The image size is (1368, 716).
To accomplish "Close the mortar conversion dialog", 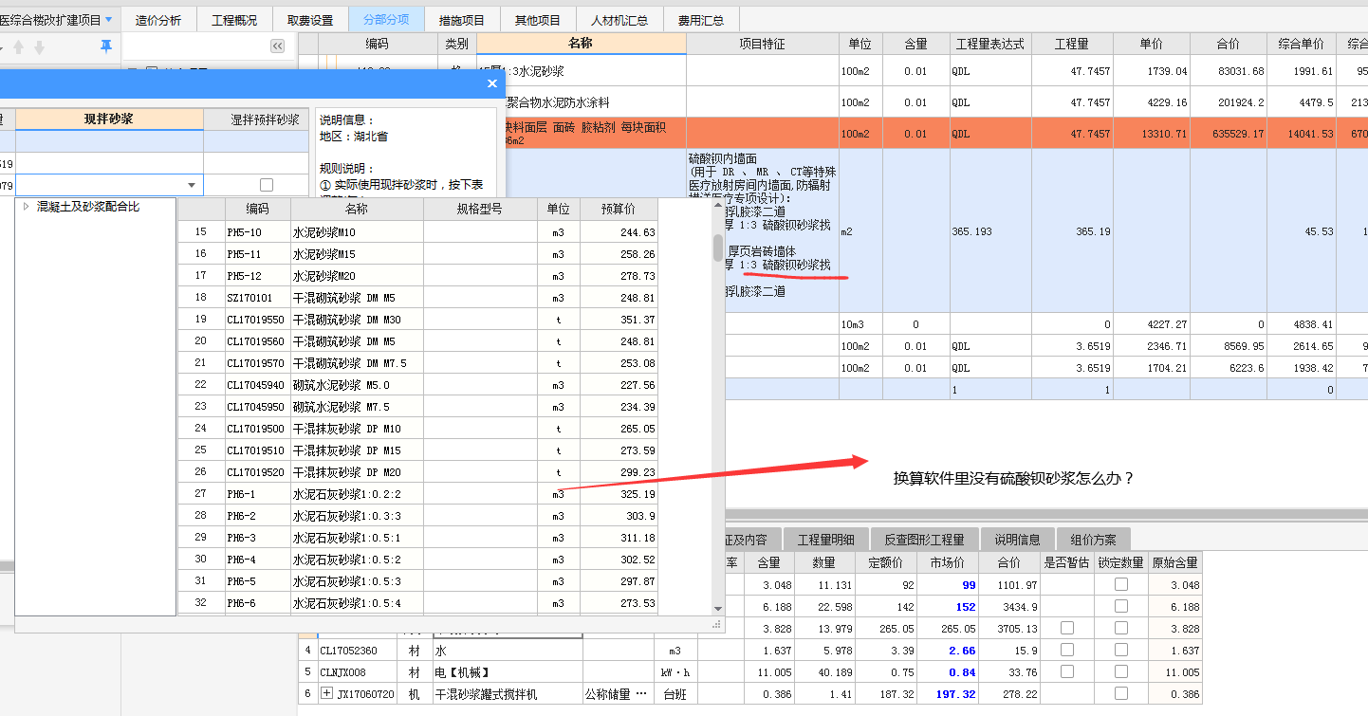I will click(492, 83).
